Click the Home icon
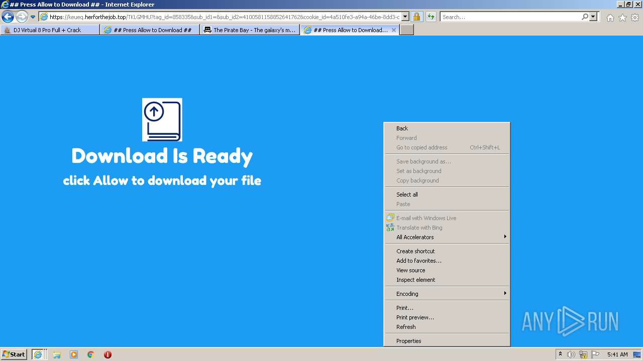The width and height of the screenshot is (643, 361). tap(610, 18)
